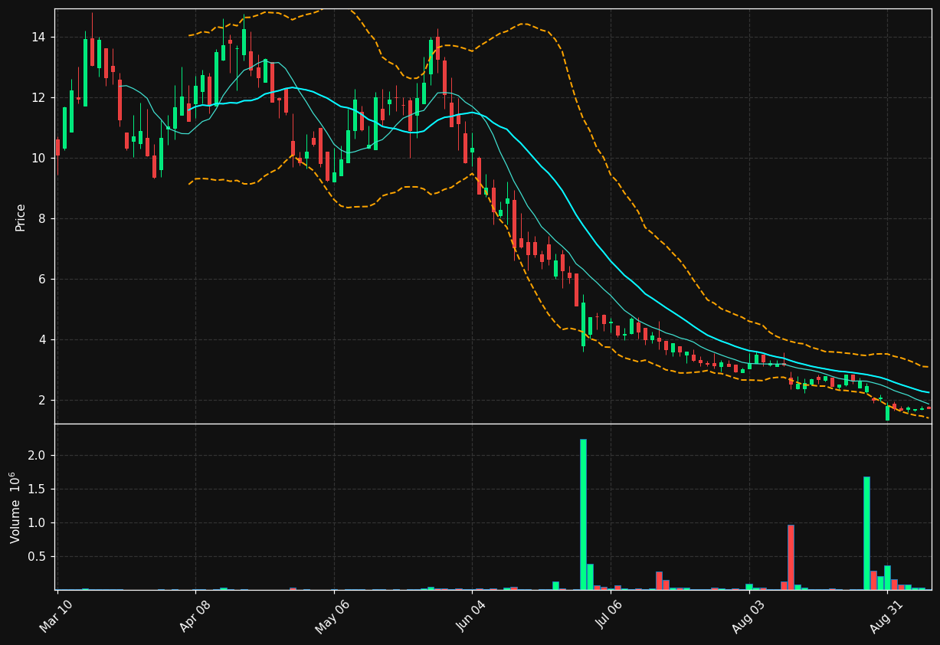This screenshot has height=645, width=940.
Task: Click the price axis value 2
Action: [x=42, y=401]
